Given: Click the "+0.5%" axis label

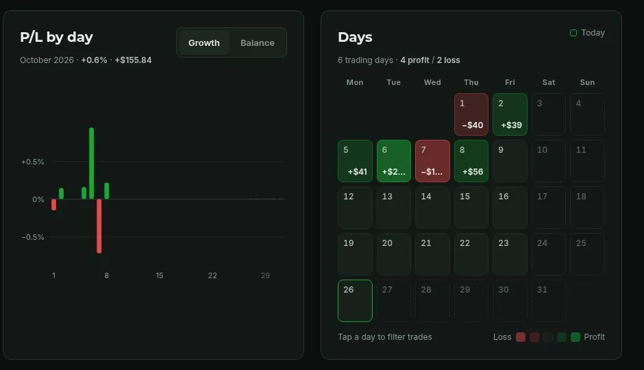Looking at the screenshot, I should (33, 162).
